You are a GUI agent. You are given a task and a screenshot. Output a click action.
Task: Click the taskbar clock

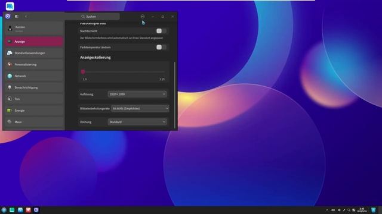[362, 210]
